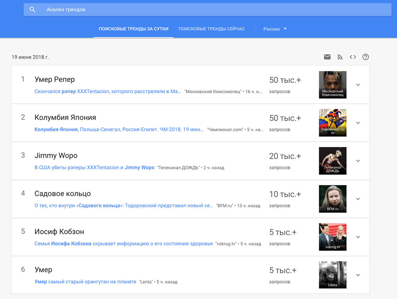Open the RSS feed icon
397x299 pixels.
point(340,57)
